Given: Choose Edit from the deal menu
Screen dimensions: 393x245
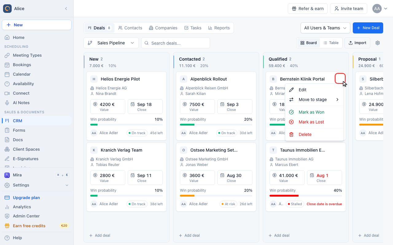Looking at the screenshot, I should [x=314, y=90].
